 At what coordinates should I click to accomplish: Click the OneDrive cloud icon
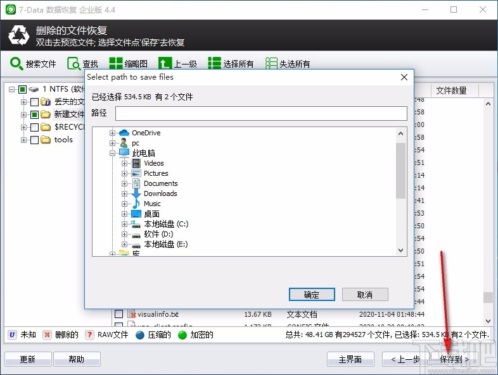124,133
